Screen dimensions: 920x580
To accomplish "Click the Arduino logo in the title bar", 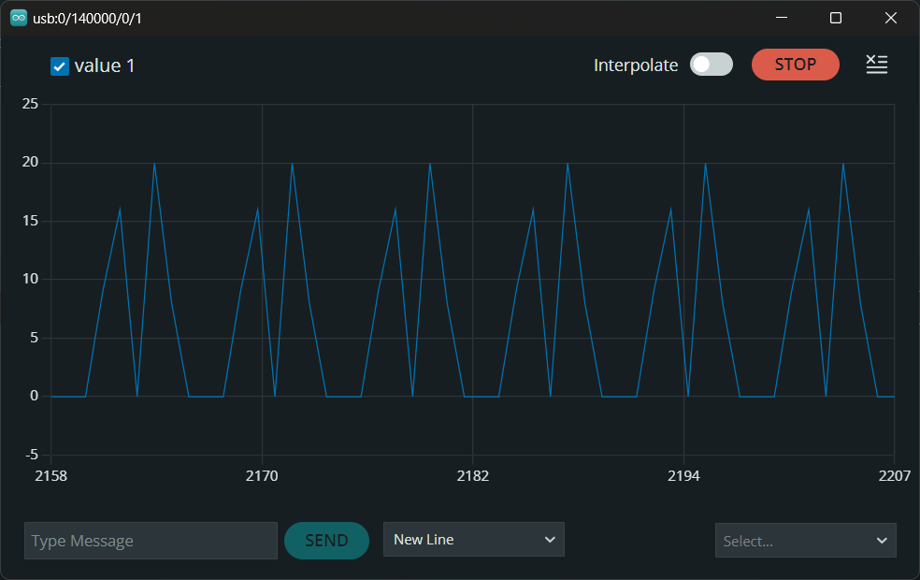I will (18, 18).
